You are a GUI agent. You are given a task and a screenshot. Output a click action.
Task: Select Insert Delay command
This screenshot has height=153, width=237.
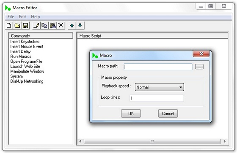point(20,51)
